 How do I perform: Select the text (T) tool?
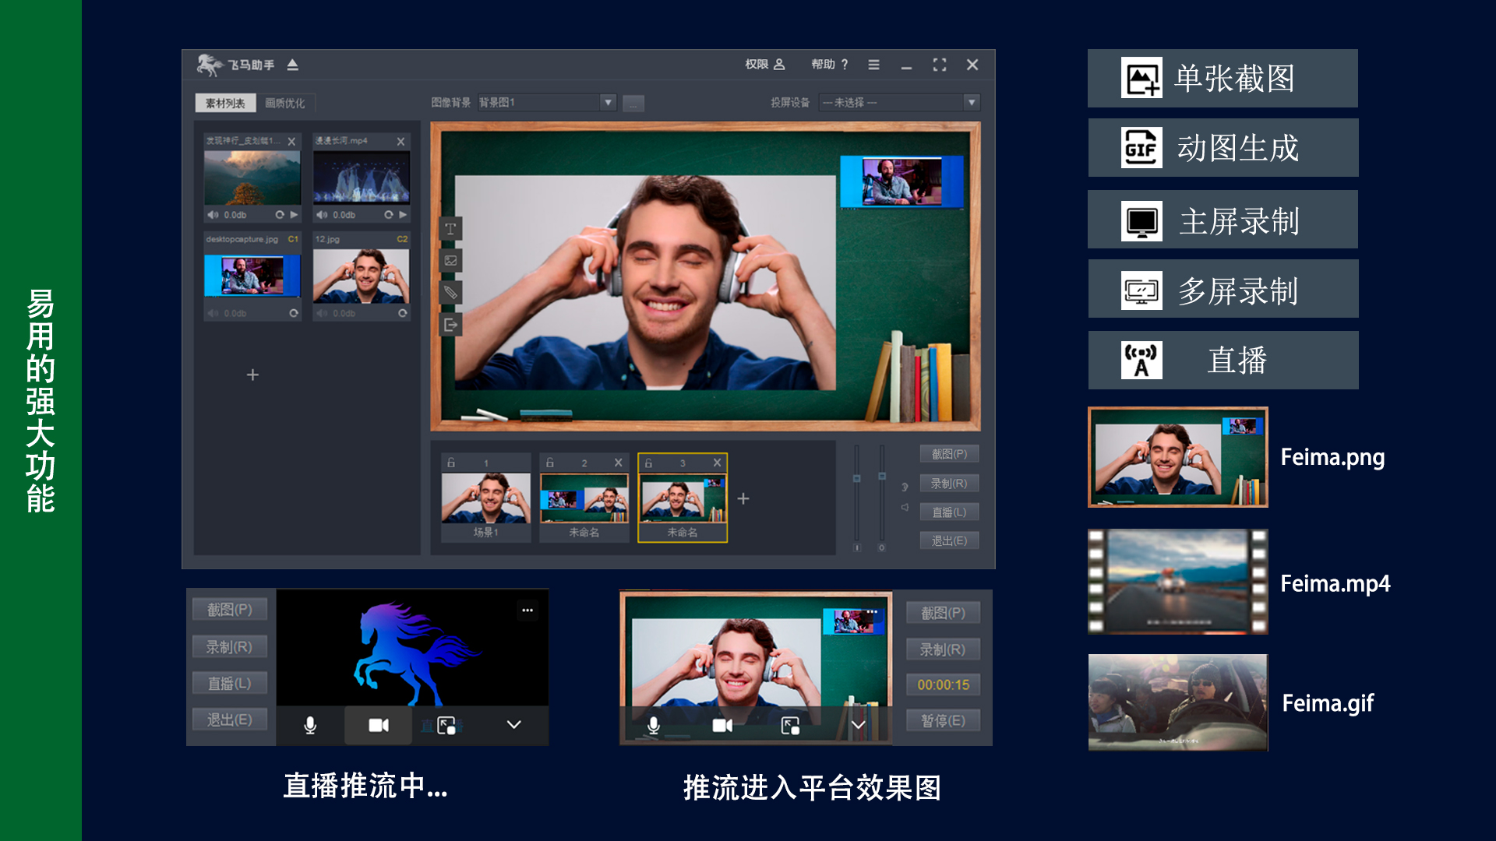click(450, 229)
